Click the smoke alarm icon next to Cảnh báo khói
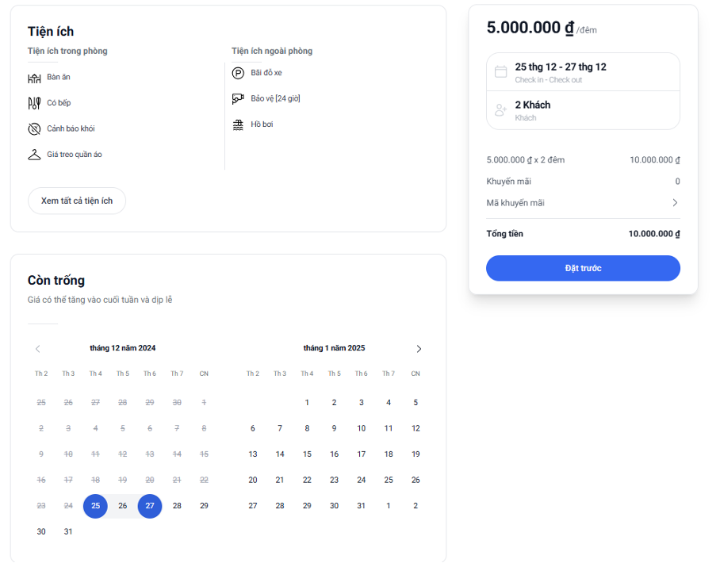This screenshot has height=563, width=720. tap(34, 129)
